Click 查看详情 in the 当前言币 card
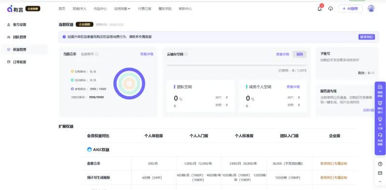 click(147, 54)
